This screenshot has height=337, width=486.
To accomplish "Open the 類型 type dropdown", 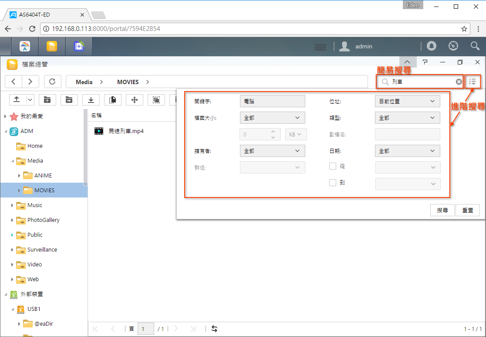I will [x=408, y=118].
